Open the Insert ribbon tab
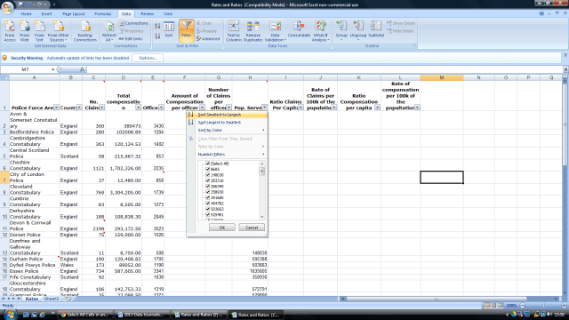569x320 pixels. [x=46, y=14]
